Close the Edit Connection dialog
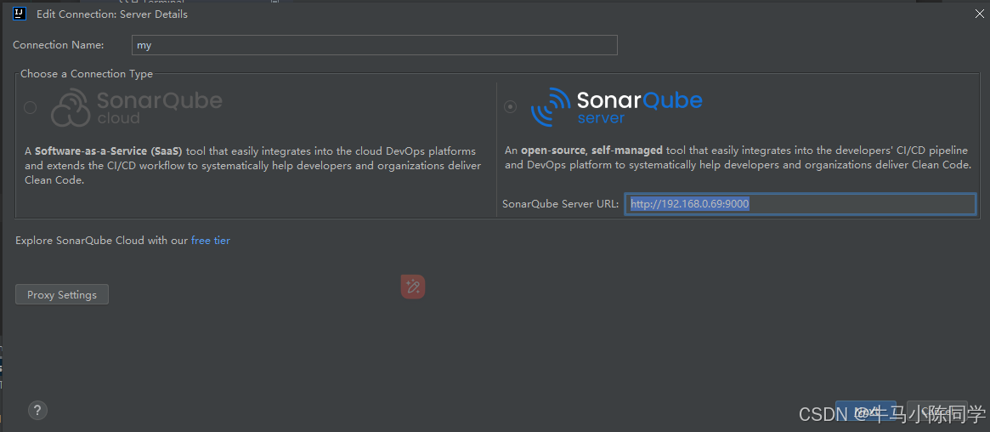Image resolution: width=990 pixels, height=432 pixels. coord(979,14)
